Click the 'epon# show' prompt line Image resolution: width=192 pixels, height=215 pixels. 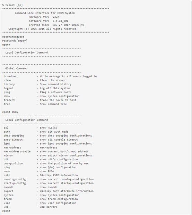(x=10, y=112)
